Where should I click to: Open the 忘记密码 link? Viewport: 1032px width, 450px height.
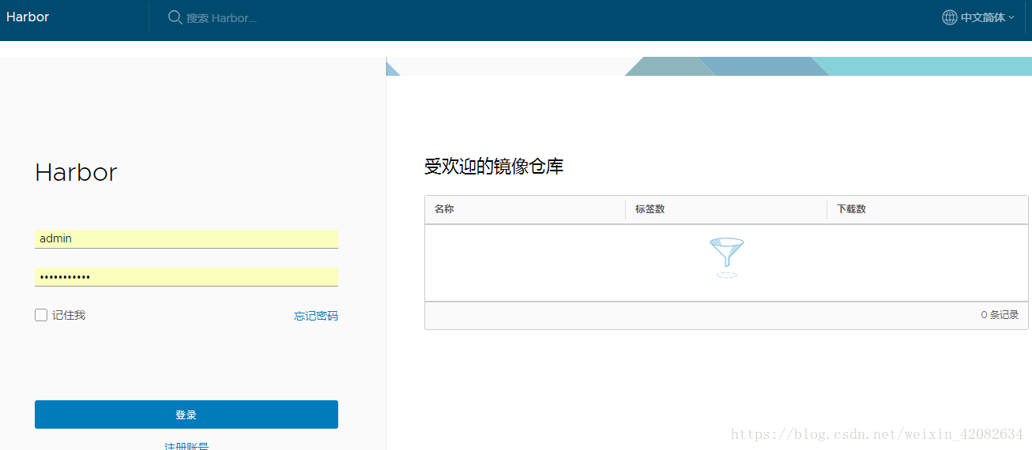316,316
